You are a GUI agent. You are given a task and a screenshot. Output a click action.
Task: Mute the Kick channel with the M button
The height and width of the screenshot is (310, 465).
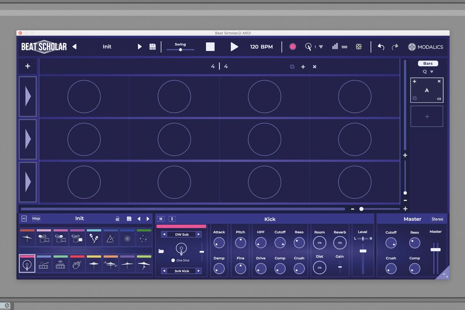pyautogui.click(x=160, y=219)
